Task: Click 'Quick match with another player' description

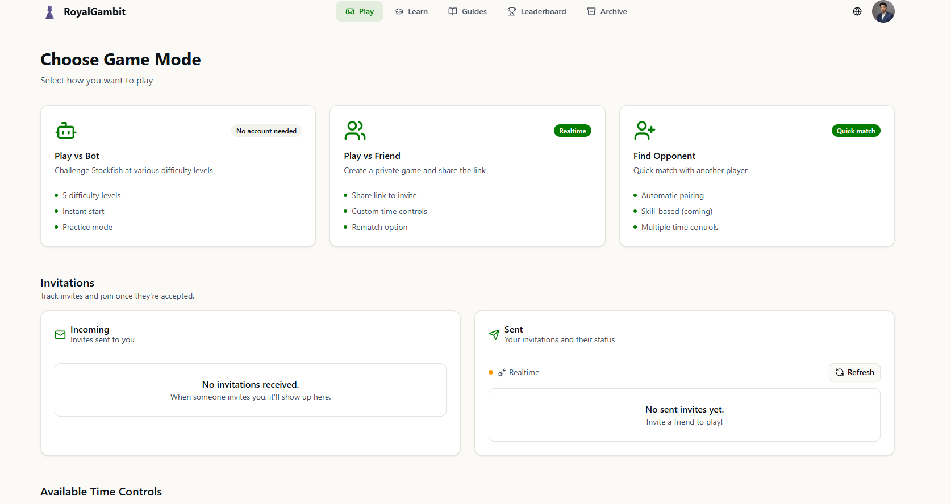Action: [690, 170]
